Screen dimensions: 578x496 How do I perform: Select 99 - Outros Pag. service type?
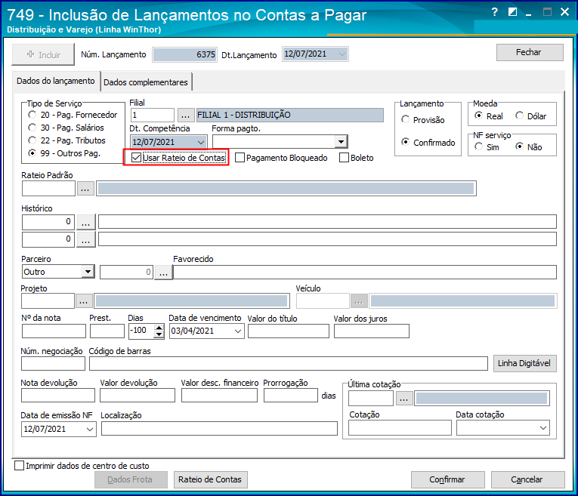tap(64, 153)
